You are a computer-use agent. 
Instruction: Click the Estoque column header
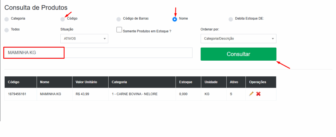tap(186, 82)
